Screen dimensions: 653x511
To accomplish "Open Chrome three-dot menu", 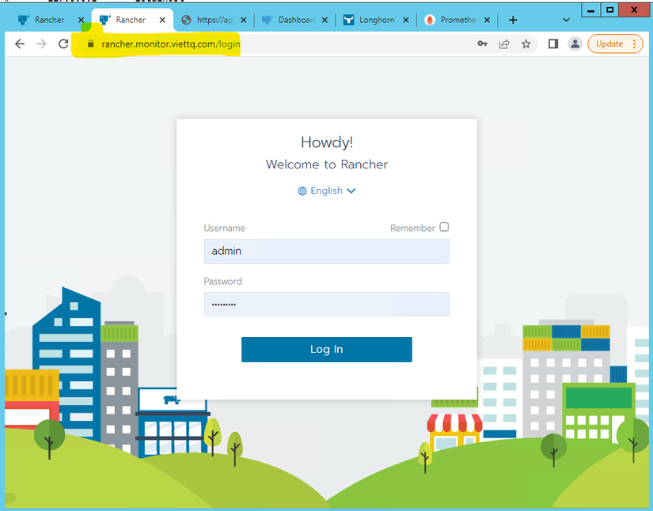I will coord(634,44).
